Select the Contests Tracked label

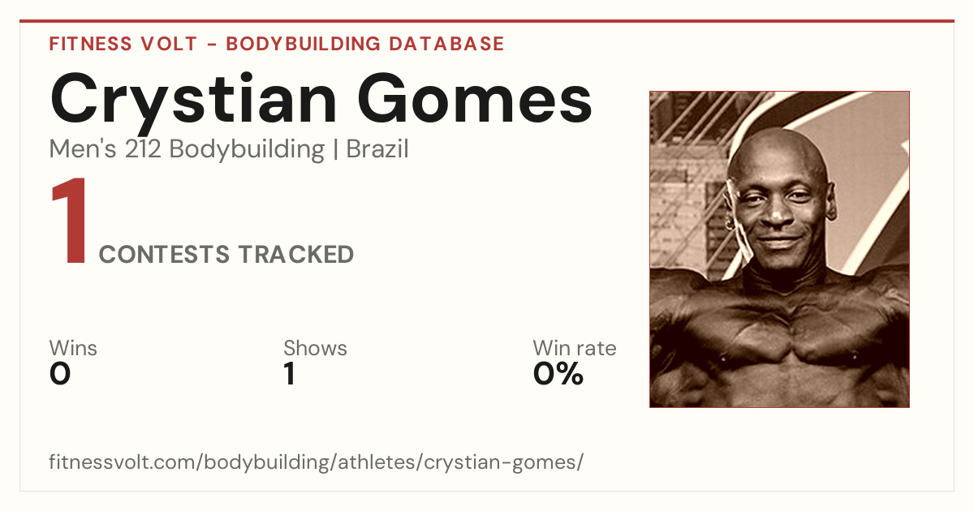[x=226, y=255]
